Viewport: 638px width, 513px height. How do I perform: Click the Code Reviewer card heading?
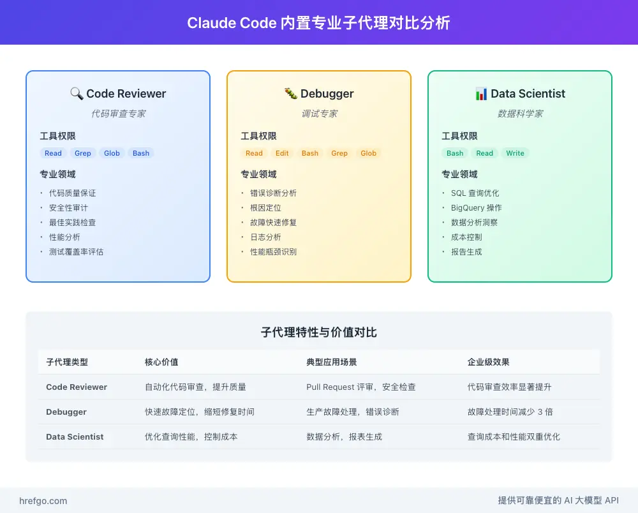coord(126,94)
